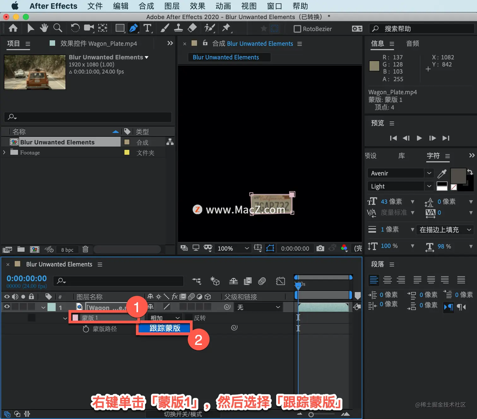Choose 跟踪蒙版 from context menu
Viewport: 477px width, 419px height.
(165, 328)
